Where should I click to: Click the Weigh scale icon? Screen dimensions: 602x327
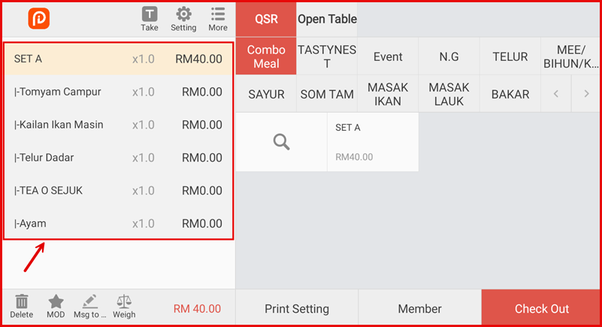pos(124,306)
